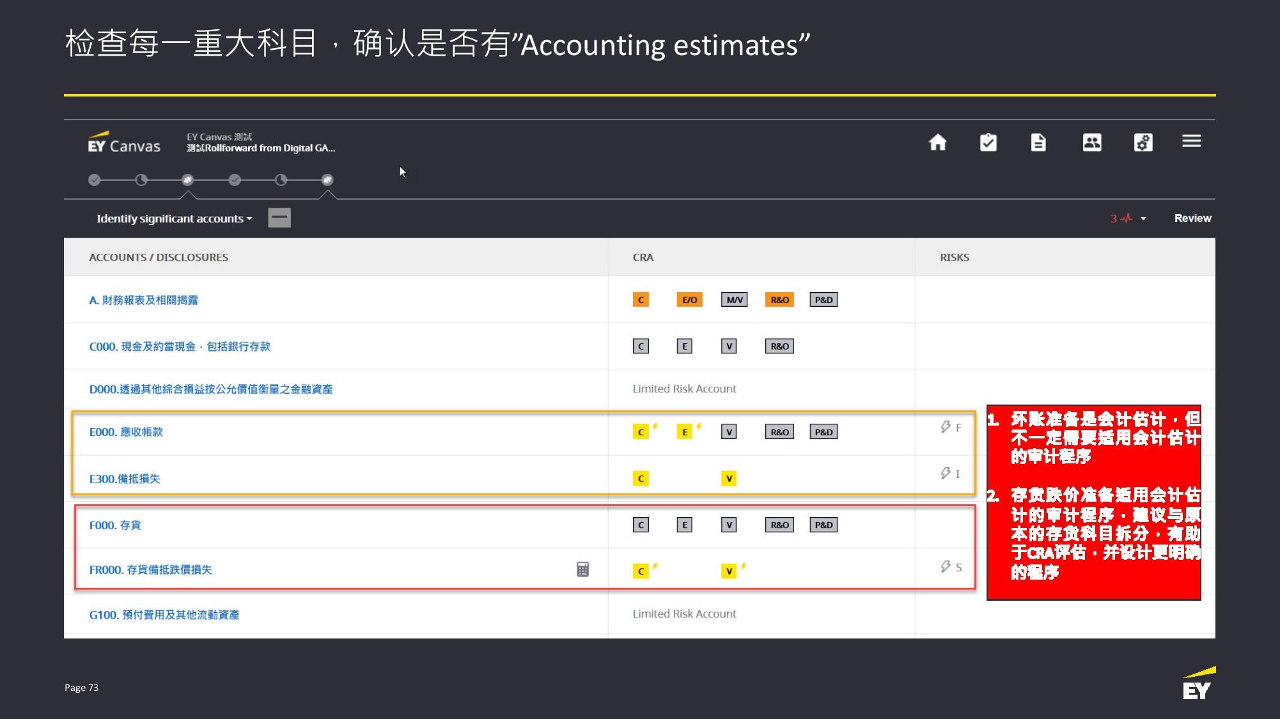This screenshot has height=719, width=1280.
Task: Open E000 應收帳款 account link
Action: pos(126,432)
